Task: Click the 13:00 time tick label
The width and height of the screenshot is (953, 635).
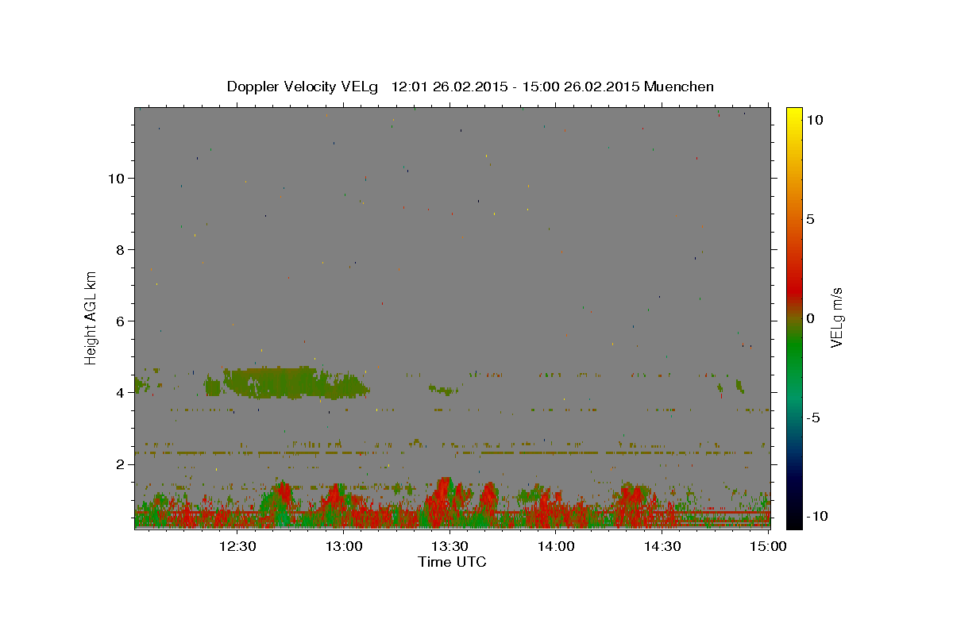Action: 345,546
